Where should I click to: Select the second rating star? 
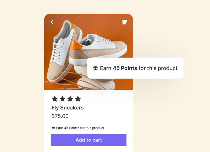[x=63, y=99]
